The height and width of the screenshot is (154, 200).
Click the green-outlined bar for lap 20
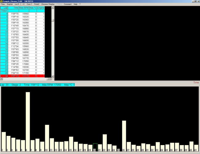point(95,147)
